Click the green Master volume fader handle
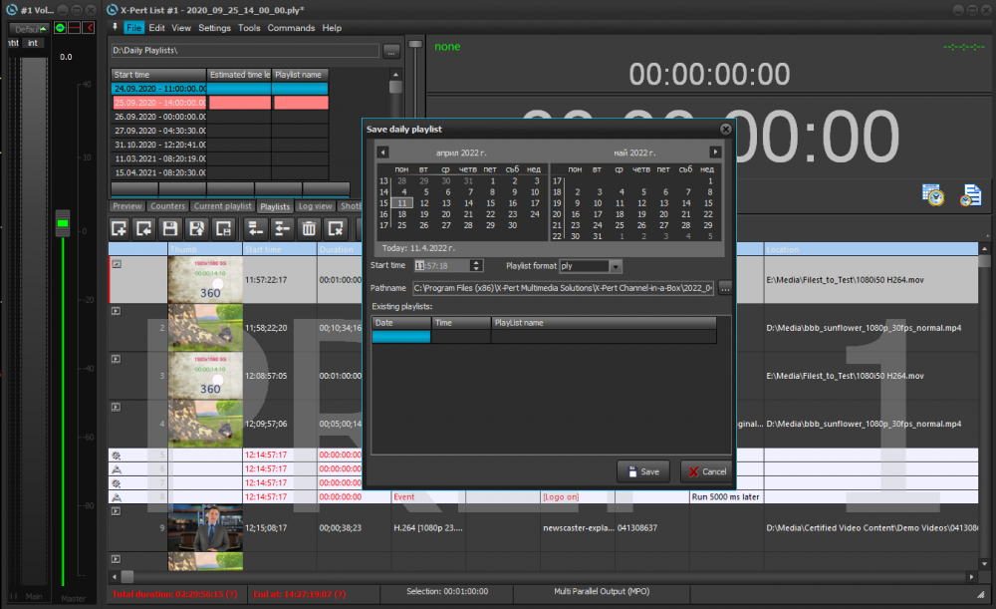996x609 pixels. (x=63, y=223)
